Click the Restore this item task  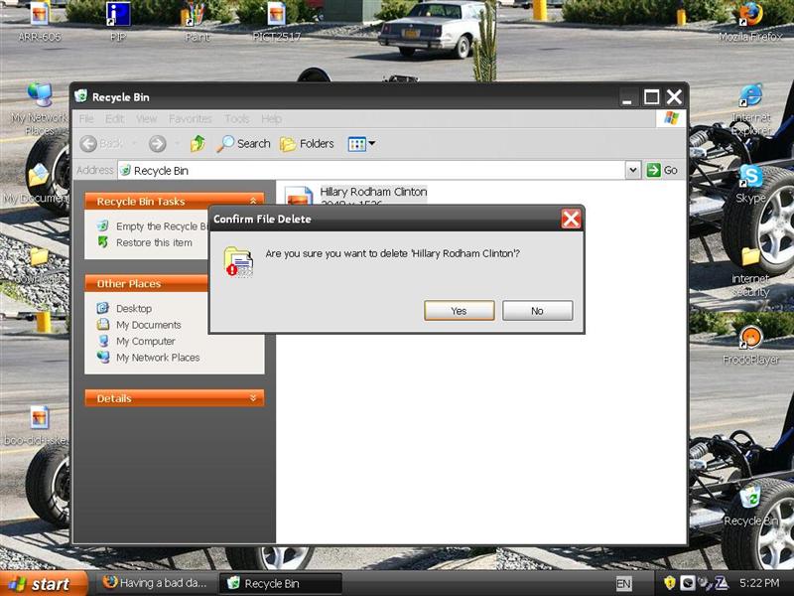pyautogui.click(x=153, y=242)
